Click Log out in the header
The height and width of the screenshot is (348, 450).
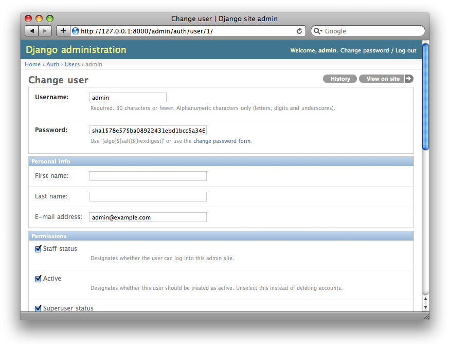point(406,50)
